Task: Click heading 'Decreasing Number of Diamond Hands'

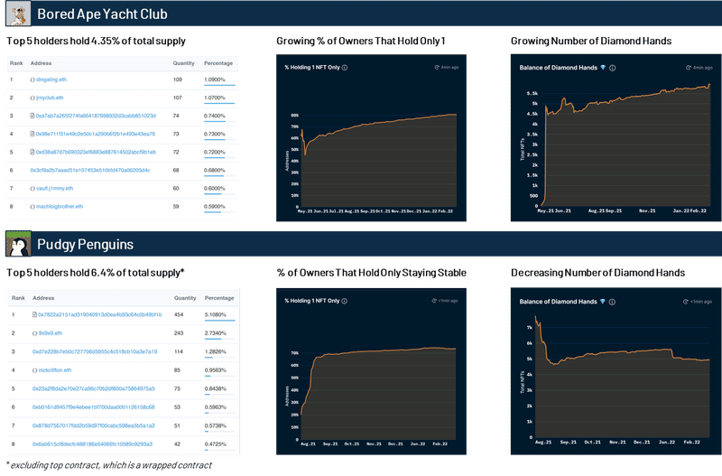Action: coord(597,273)
